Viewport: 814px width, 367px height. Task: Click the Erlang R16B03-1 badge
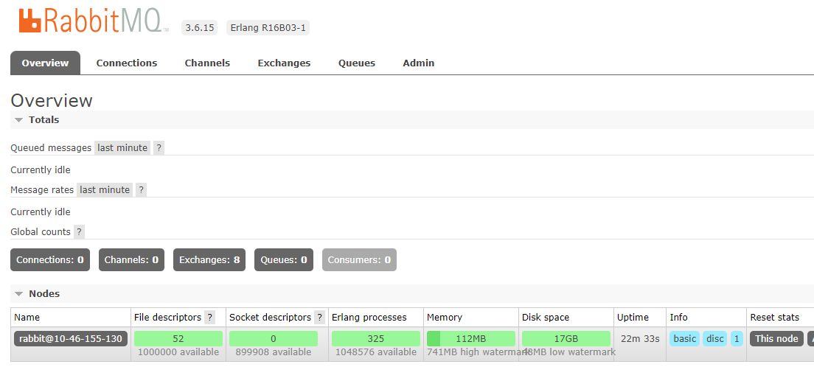[x=268, y=28]
